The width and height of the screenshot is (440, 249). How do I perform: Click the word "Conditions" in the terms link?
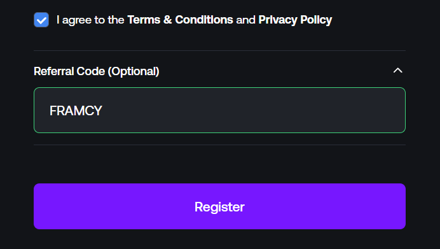coord(204,20)
